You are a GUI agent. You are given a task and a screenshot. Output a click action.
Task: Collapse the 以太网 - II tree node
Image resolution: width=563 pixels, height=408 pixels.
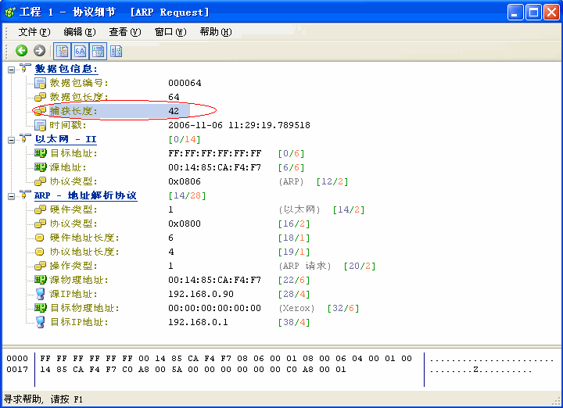click(x=12, y=140)
